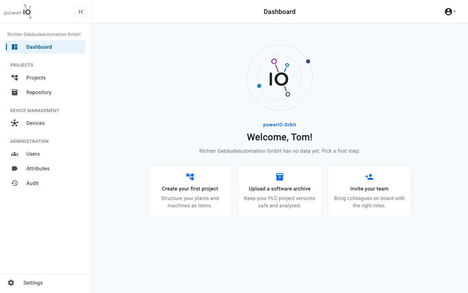Expand the account menu dropdown arrow
Image resolution: width=468 pixels, height=293 pixels.
[454, 12]
